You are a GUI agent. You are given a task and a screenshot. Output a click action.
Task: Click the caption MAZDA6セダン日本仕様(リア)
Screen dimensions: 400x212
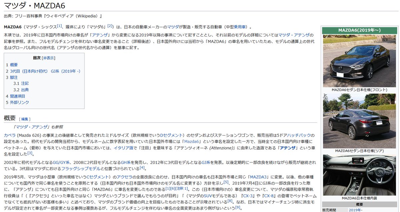coord(359,151)
